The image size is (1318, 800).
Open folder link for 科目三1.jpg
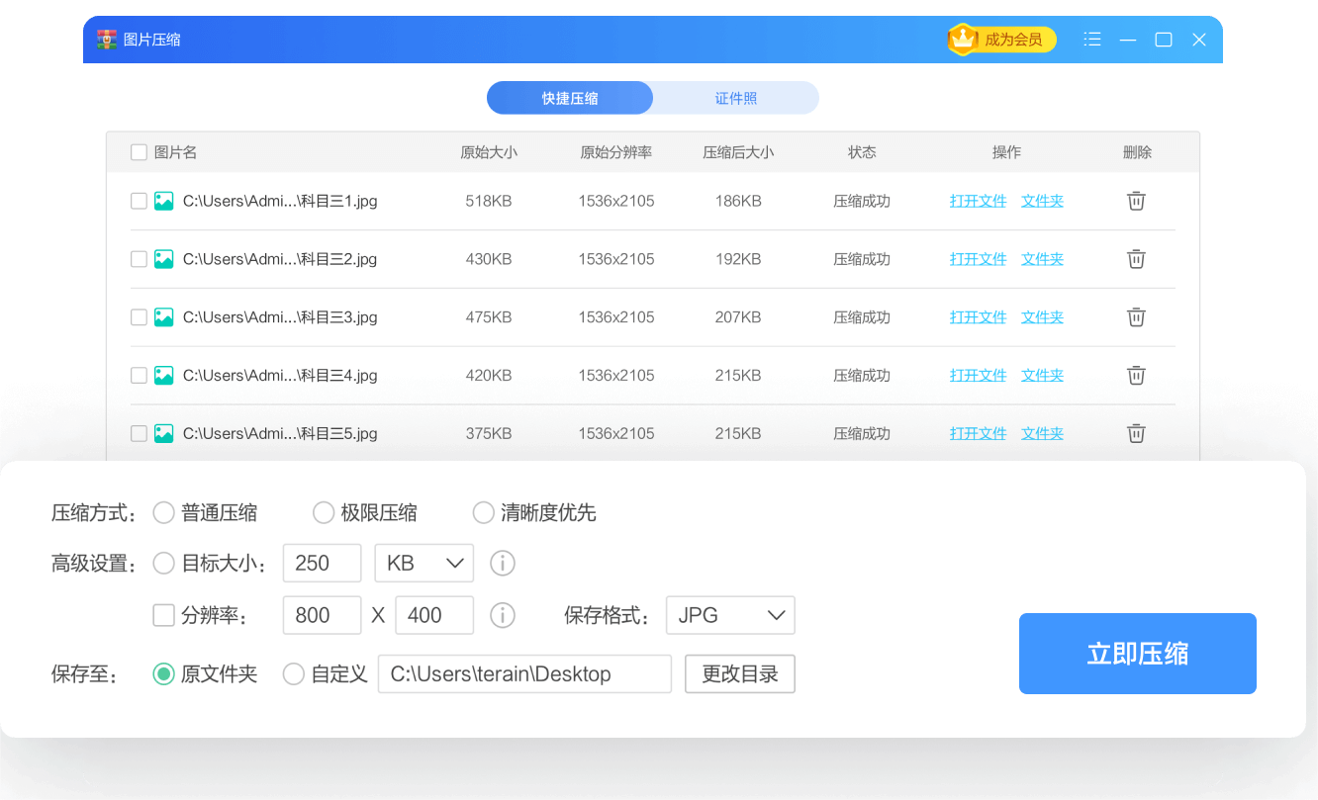(x=1043, y=201)
